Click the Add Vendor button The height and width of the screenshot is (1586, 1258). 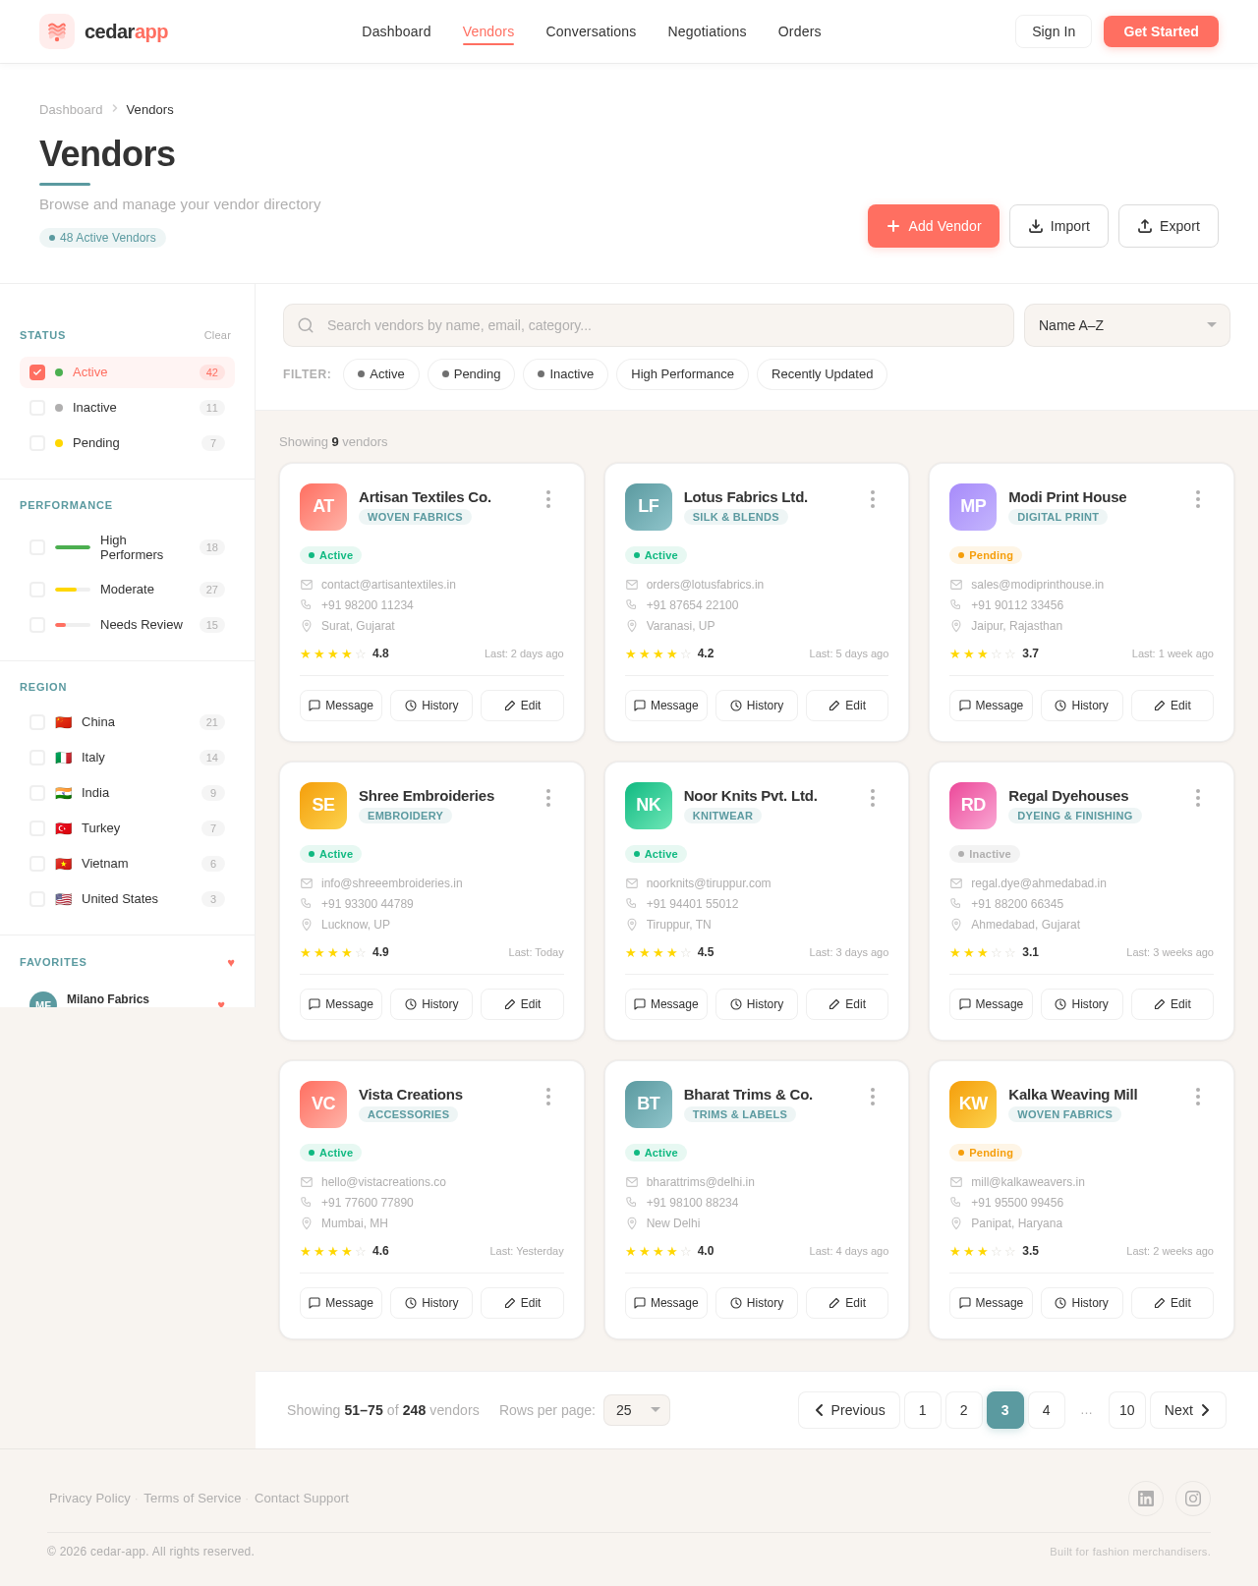click(x=934, y=226)
